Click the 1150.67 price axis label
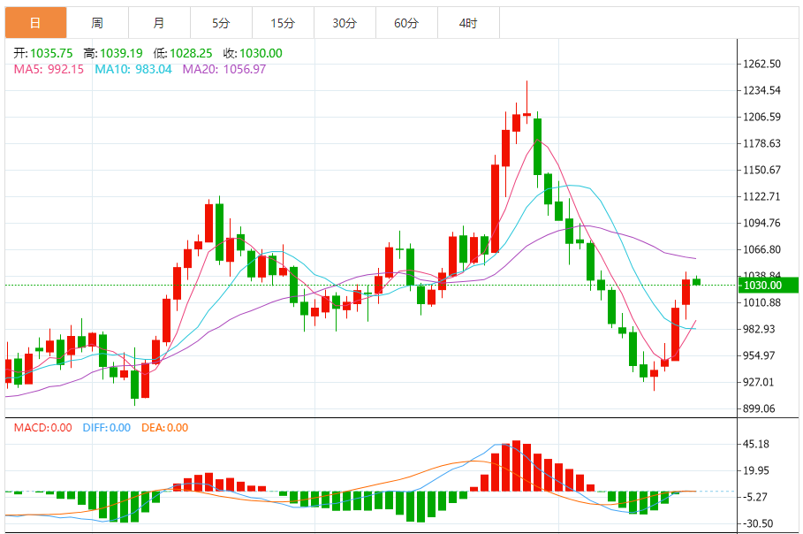Image resolution: width=803 pixels, height=534 pixels. tap(762, 170)
